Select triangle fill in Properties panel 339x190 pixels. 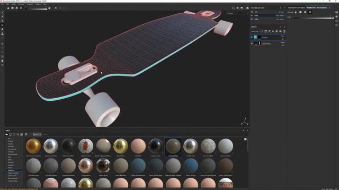tap(296, 12)
